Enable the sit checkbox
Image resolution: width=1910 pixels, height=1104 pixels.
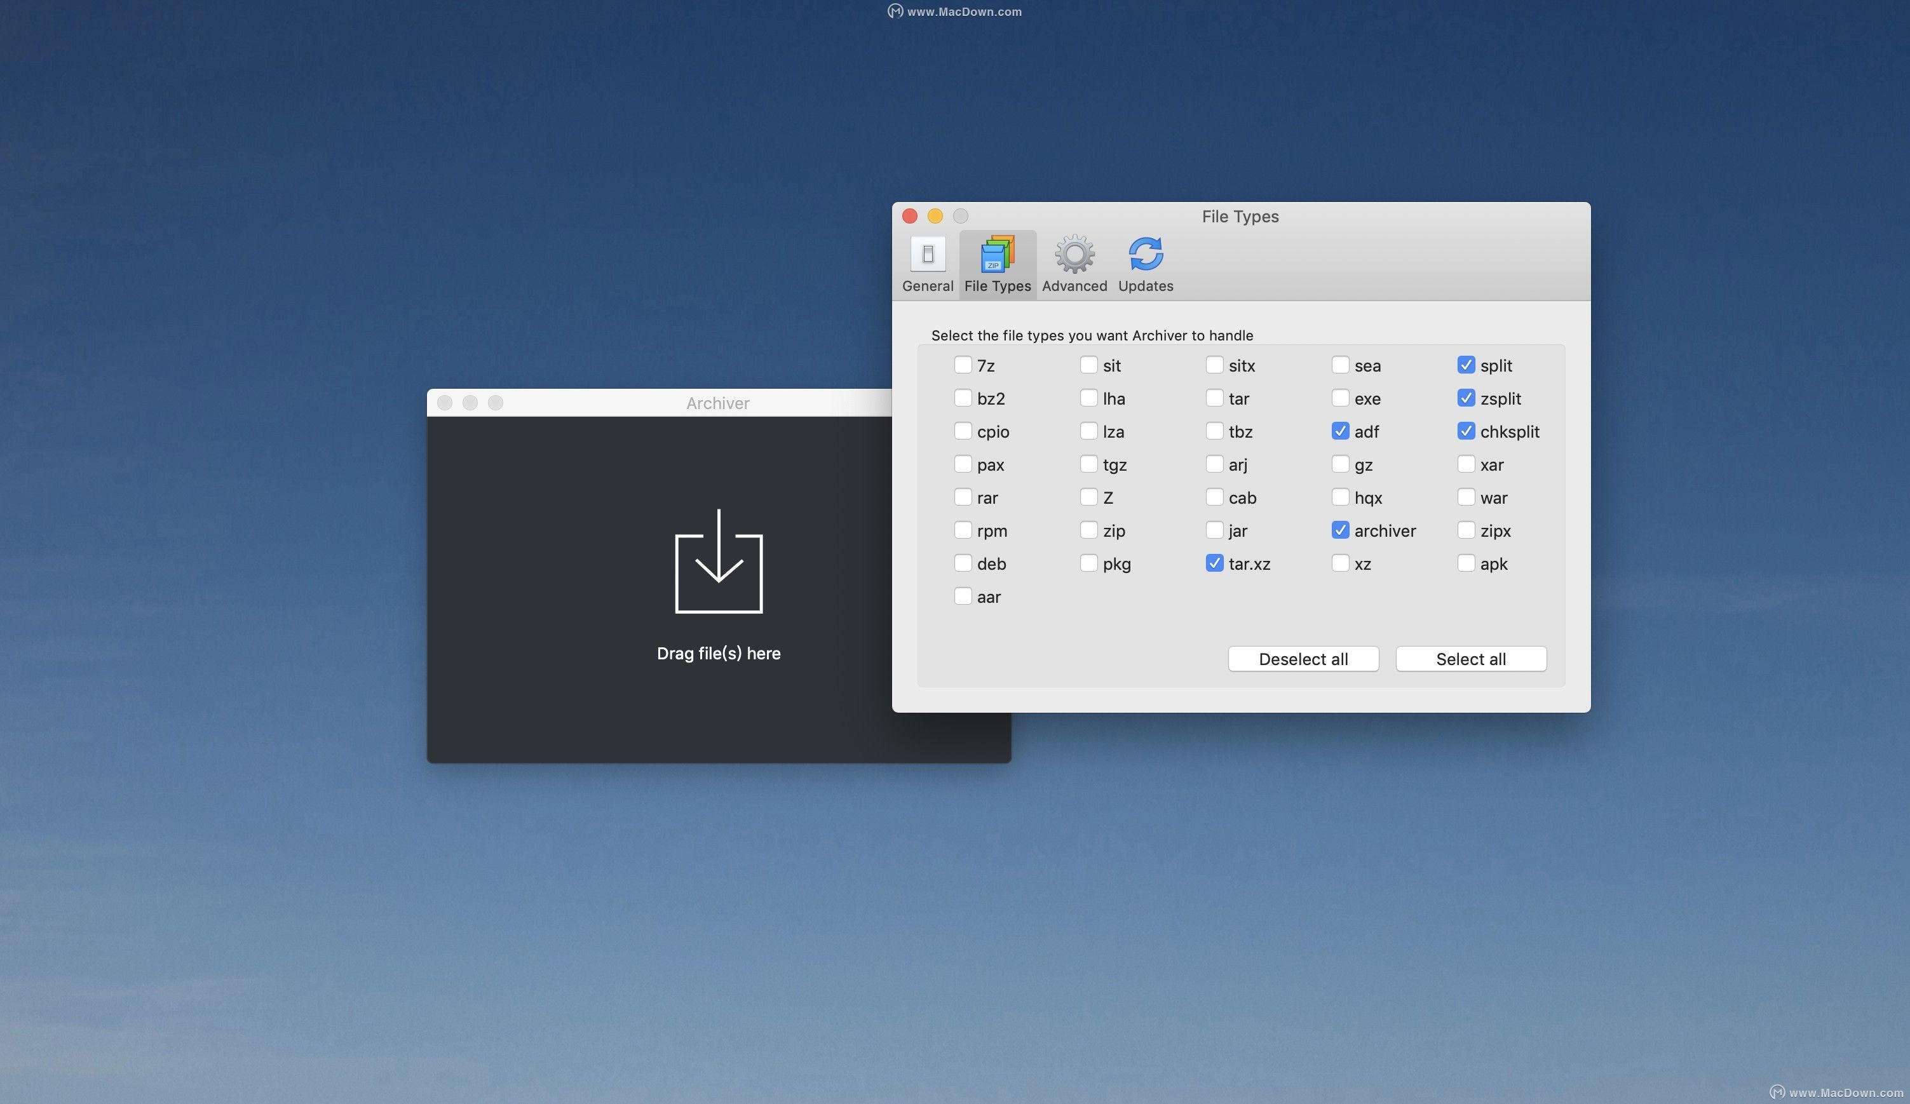pos(1088,365)
